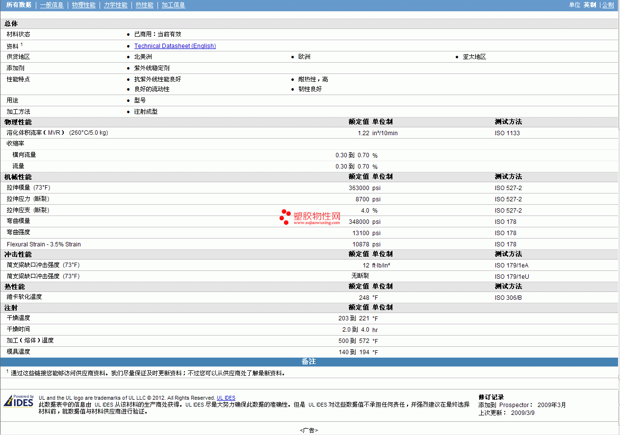Screen dimensions: 620x435
Task: Click the <广告> label at the bottom
Action: pos(309,430)
